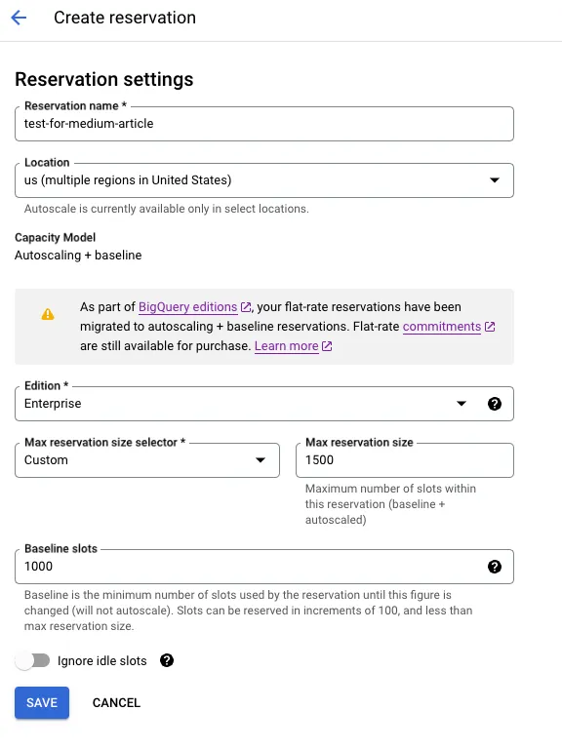The image size is (562, 750).
Task: Open Max reservation size selector dropdown
Action: coord(147,460)
